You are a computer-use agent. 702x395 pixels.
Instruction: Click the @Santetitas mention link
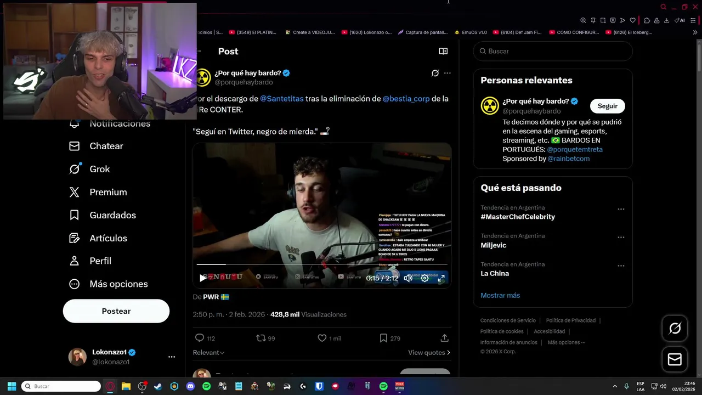pyautogui.click(x=282, y=99)
